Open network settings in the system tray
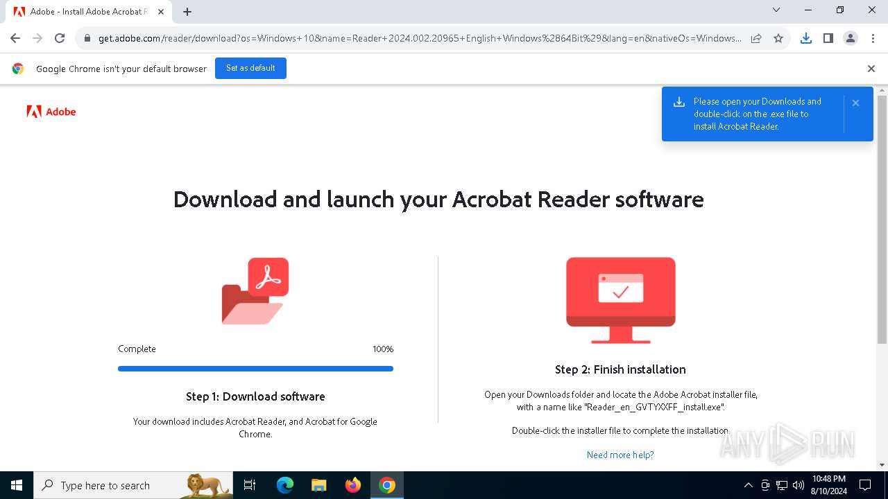This screenshot has height=499, width=888. click(x=782, y=485)
